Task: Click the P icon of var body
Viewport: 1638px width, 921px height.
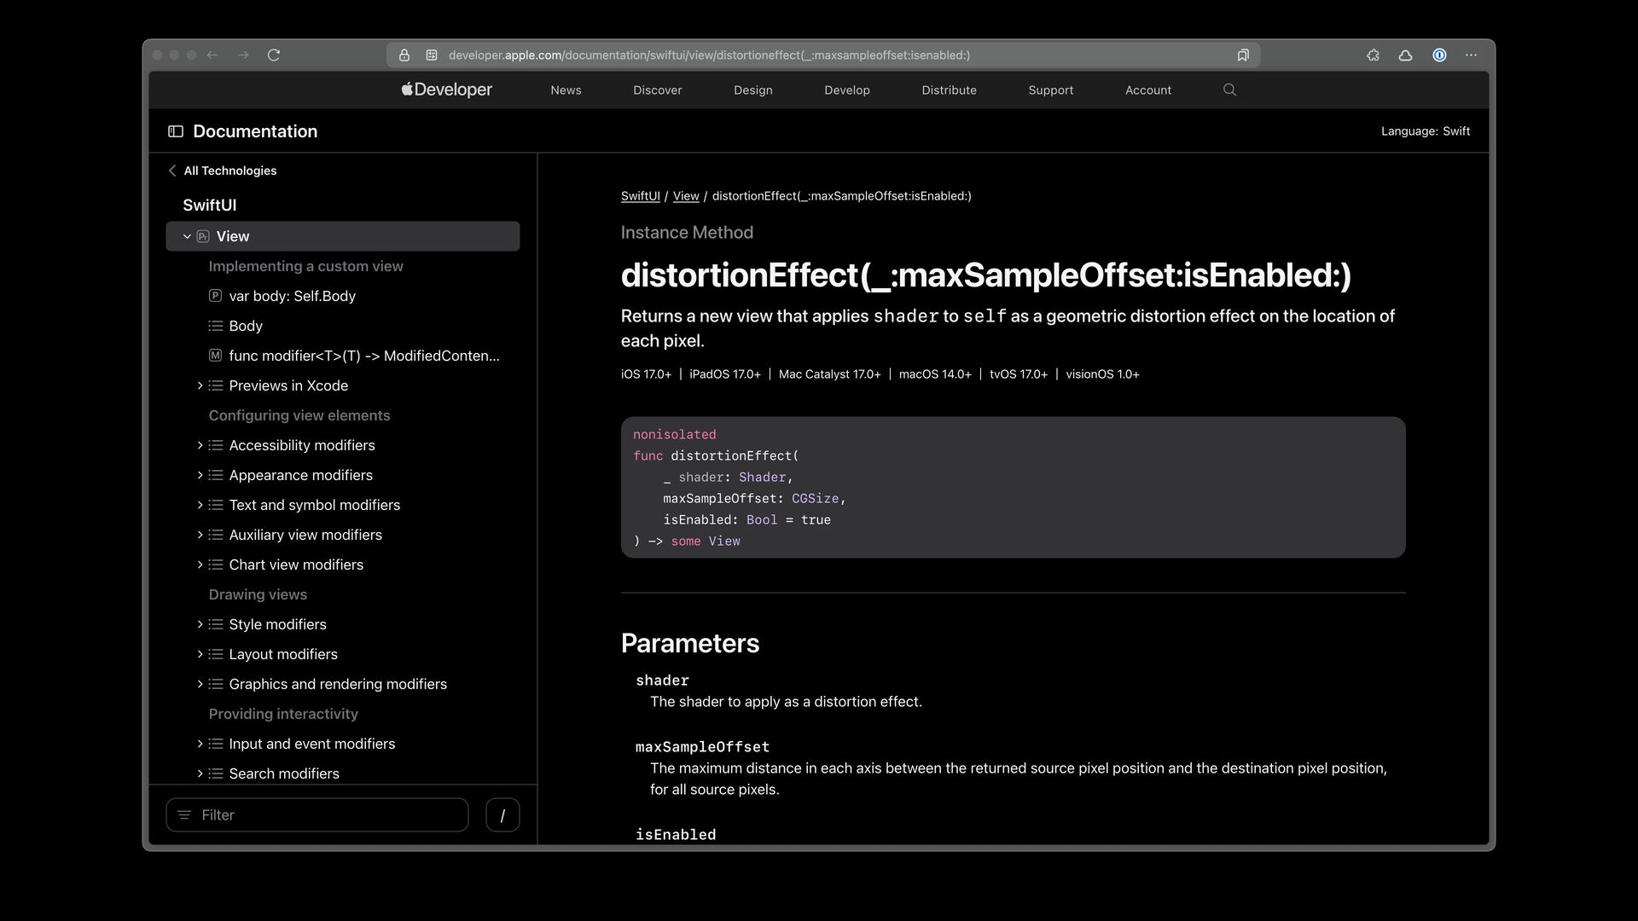Action: coord(215,296)
